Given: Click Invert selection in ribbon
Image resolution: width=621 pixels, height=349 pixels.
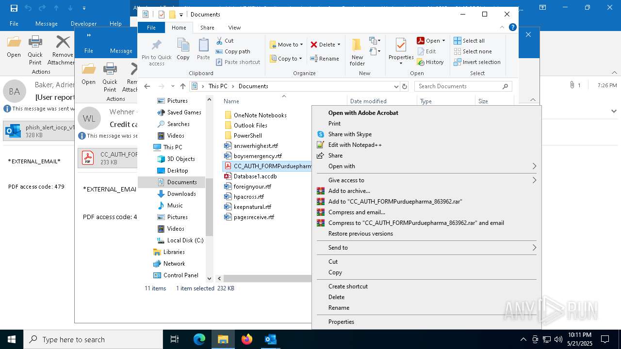Looking at the screenshot, I should (x=477, y=62).
